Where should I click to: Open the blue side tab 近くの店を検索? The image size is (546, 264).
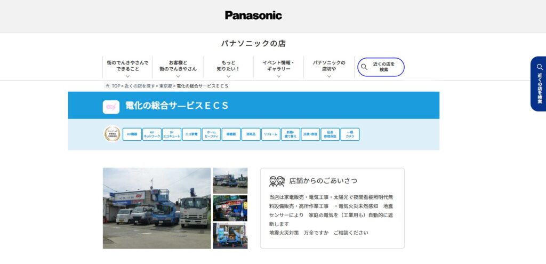tap(539, 84)
